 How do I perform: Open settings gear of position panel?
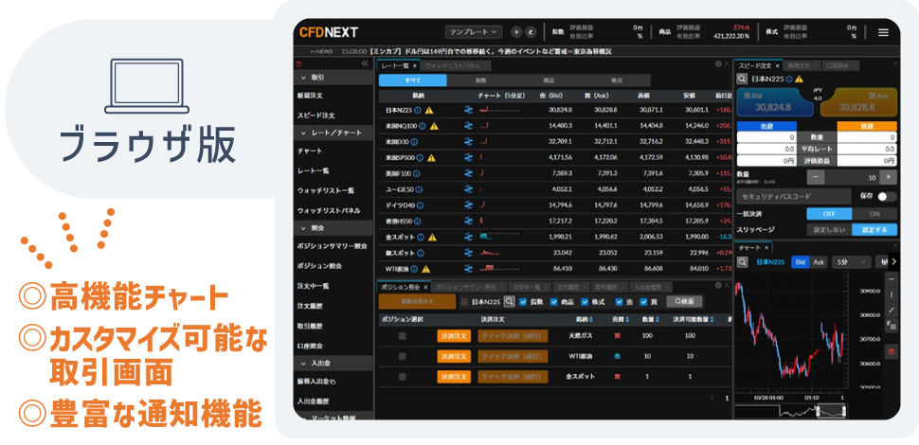718,286
